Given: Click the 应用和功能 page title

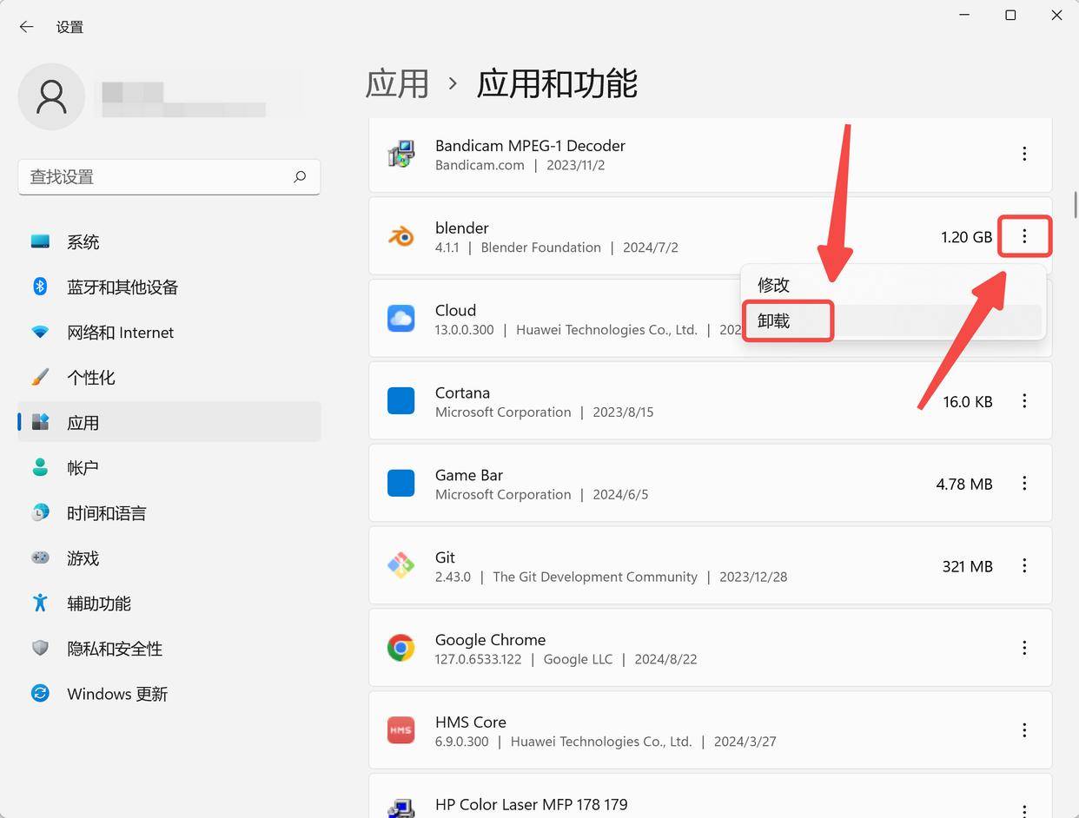Looking at the screenshot, I should click(x=557, y=83).
